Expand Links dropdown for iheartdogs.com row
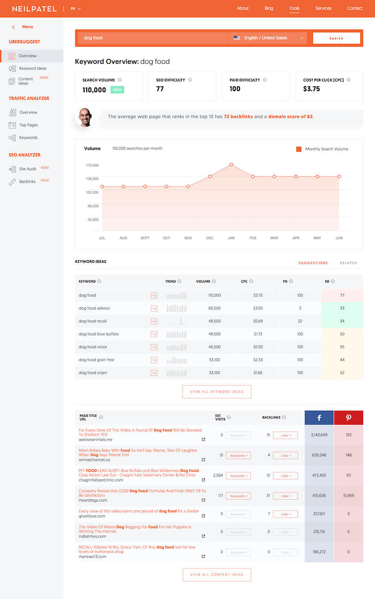Screen dimensions: 375x599 [x=285, y=496]
